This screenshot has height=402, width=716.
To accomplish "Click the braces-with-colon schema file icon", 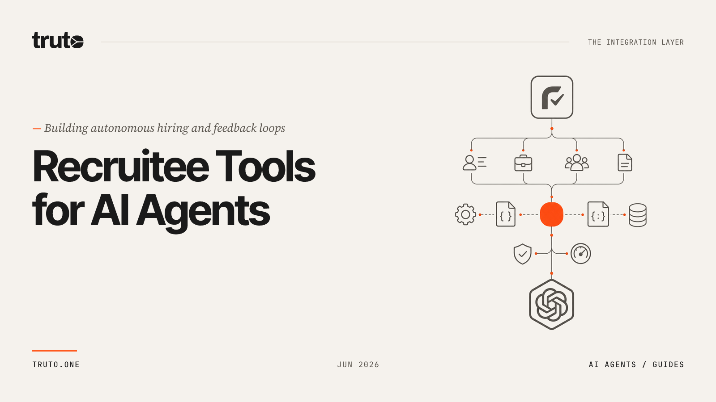I will (x=598, y=214).
